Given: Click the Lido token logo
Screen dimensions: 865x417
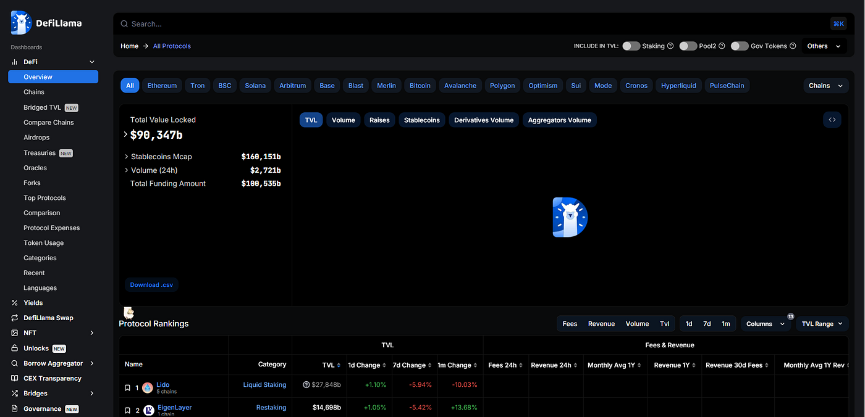Looking at the screenshot, I should (x=148, y=388).
